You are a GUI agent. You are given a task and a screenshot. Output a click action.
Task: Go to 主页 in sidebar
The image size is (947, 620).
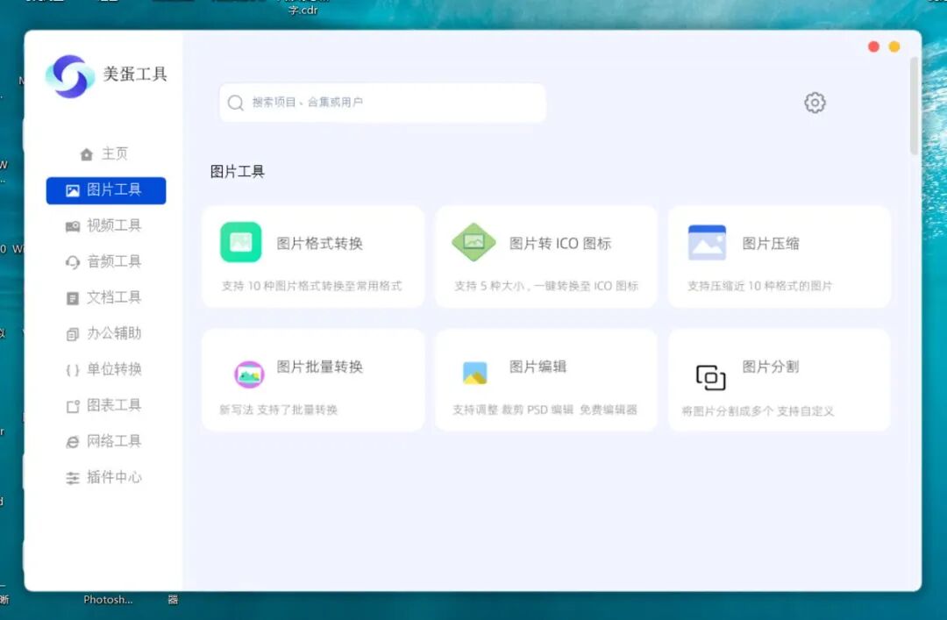pos(106,154)
